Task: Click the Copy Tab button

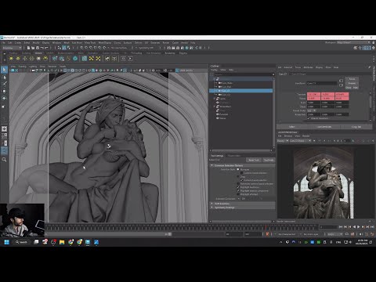Action: coord(356,127)
